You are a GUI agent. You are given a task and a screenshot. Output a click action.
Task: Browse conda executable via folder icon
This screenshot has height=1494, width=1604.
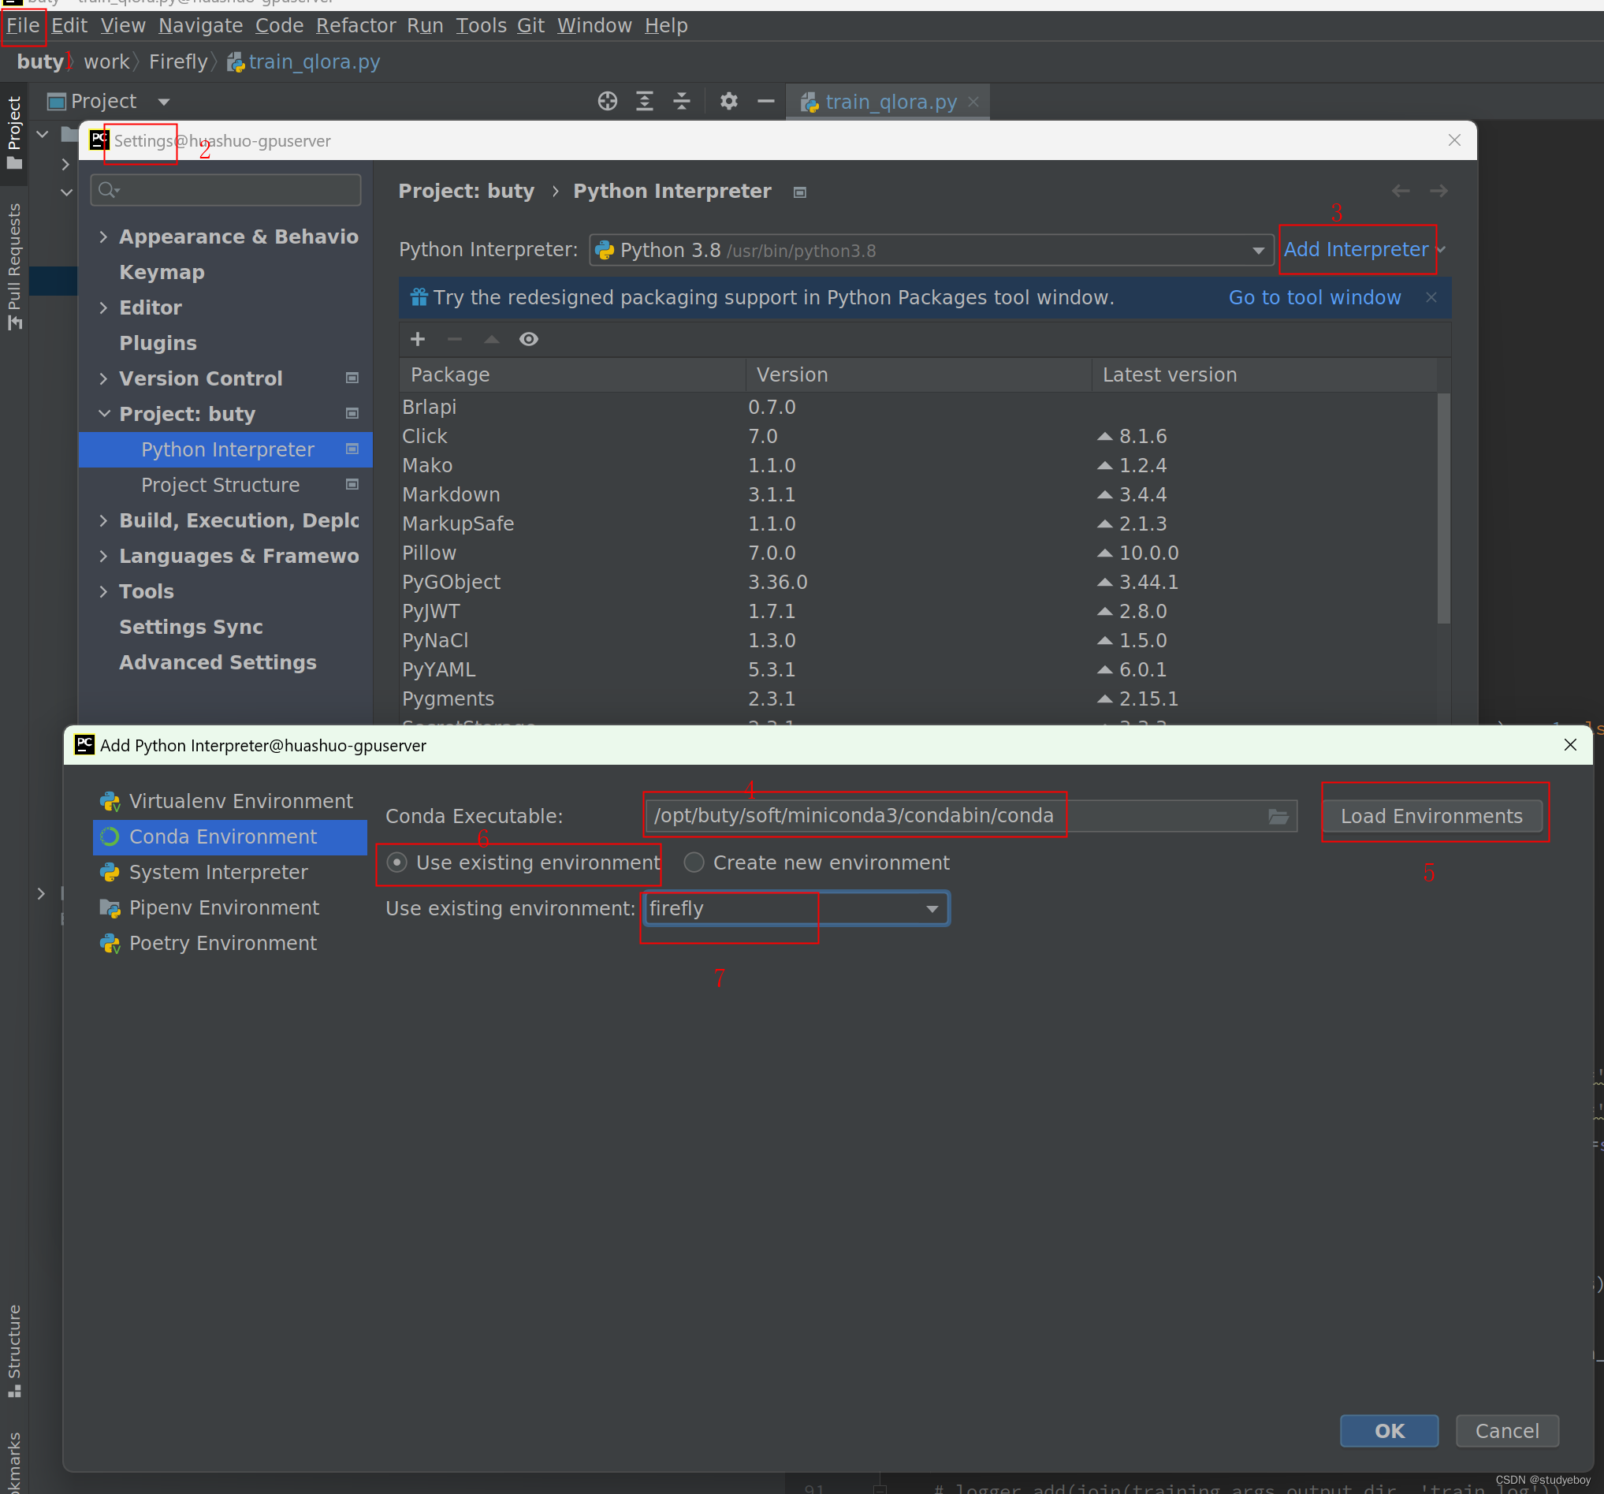[1278, 817]
